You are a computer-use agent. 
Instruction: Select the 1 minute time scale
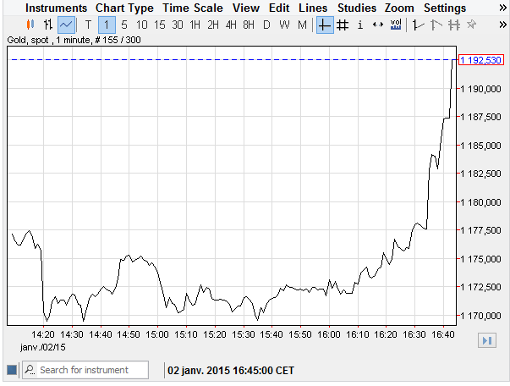tap(107, 25)
